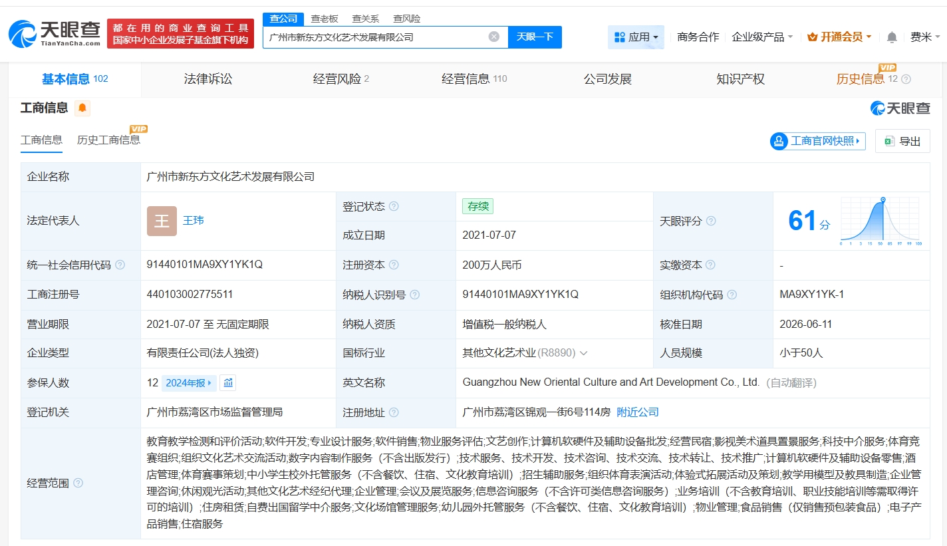Screen dimensions: 947x546
Task: Click help icon next to 登记状态
Action: (394, 206)
